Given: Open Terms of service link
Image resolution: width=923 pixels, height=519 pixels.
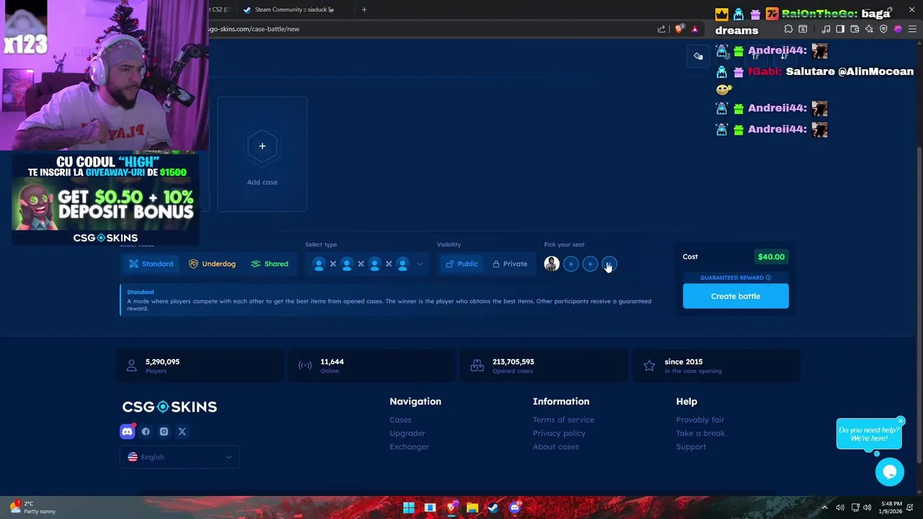Looking at the screenshot, I should tap(563, 420).
